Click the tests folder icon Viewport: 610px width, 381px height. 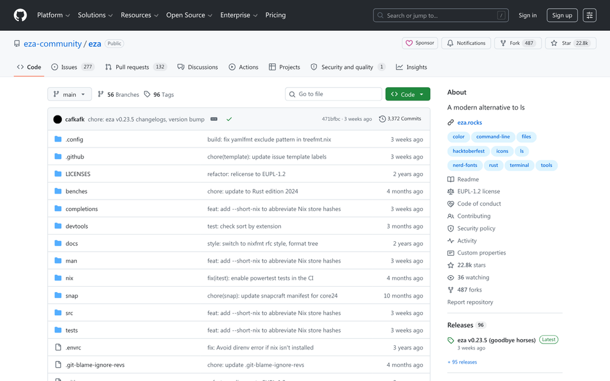[58, 330]
